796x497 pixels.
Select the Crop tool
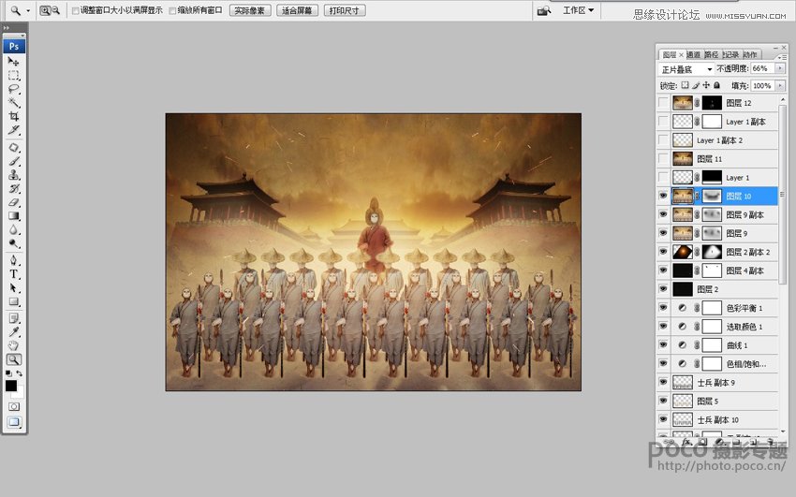14,116
